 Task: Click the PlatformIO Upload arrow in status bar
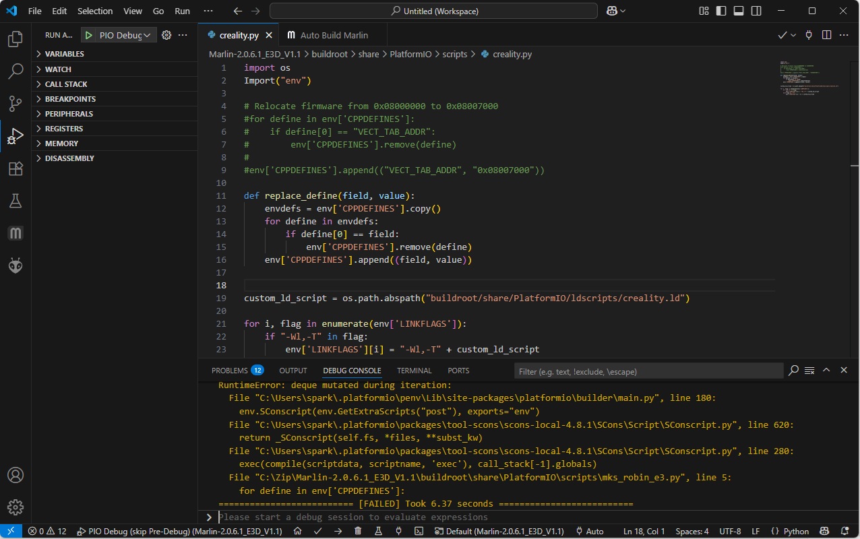point(338,531)
